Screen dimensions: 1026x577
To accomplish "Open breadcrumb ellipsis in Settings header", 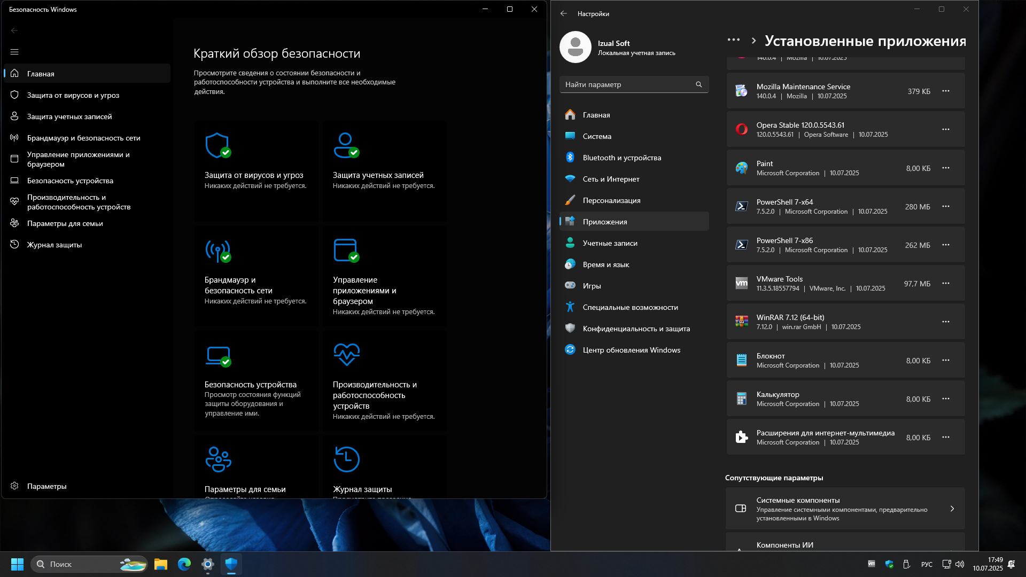I will [x=734, y=40].
